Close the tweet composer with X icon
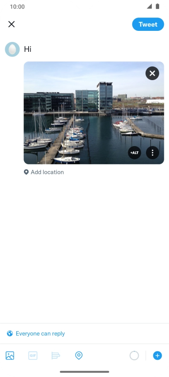This screenshot has width=169, height=377. (x=12, y=24)
